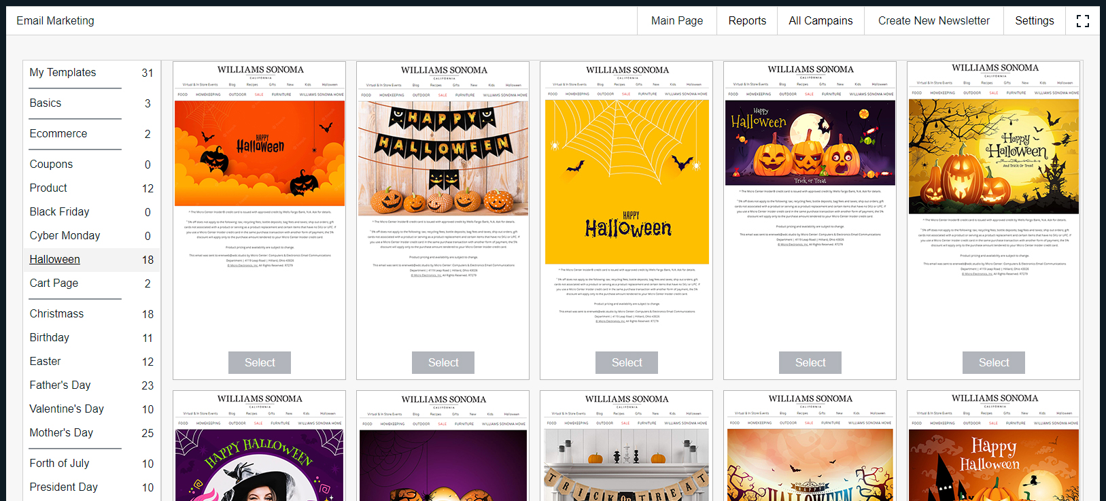This screenshot has height=501, width=1106.
Task: Toggle fullscreen mode icon
Action: (1083, 21)
